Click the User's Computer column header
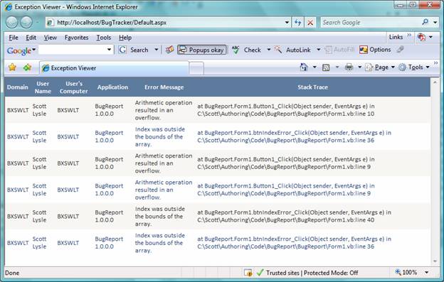 [x=73, y=87]
